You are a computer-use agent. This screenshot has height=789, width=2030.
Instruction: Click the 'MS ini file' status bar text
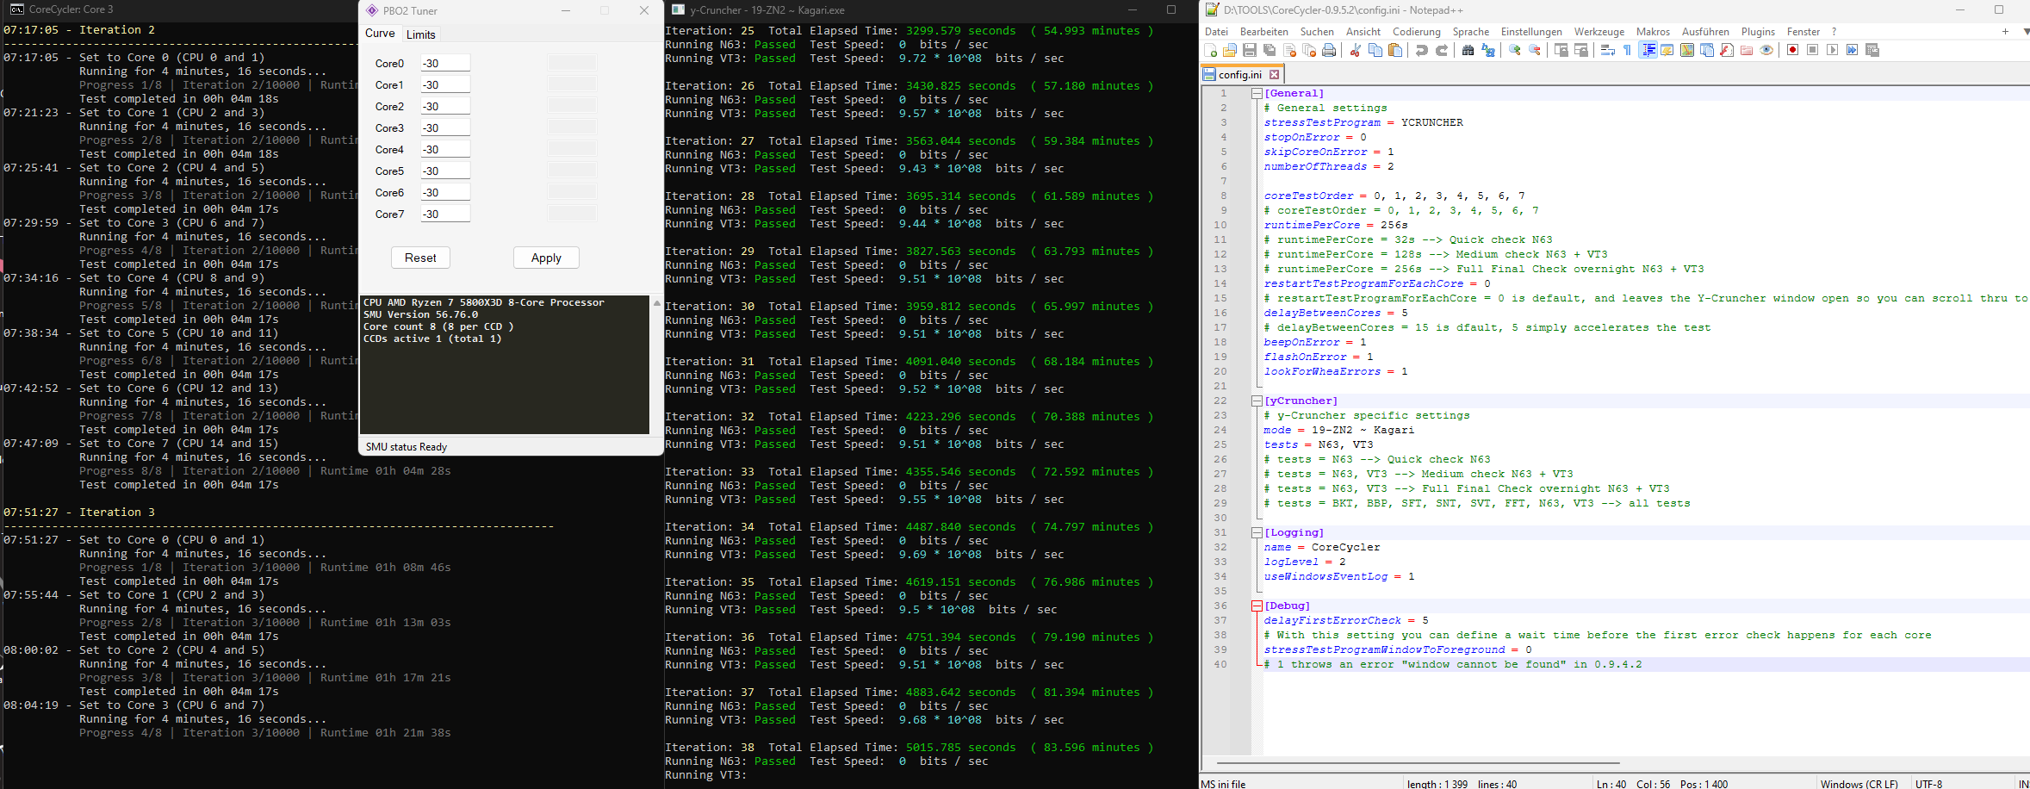(1223, 783)
